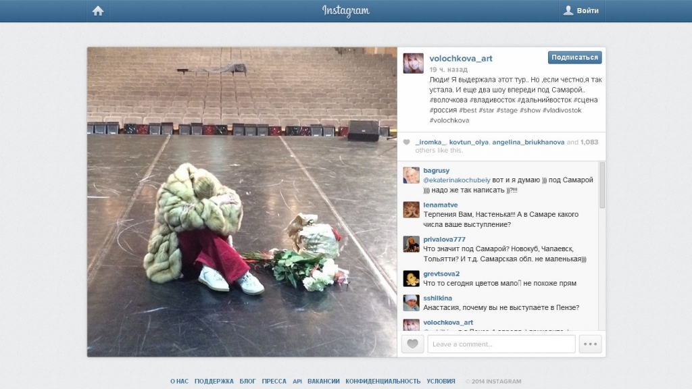Image resolution: width=692 pixels, height=389 pixels.
Task: Click inside the Leave a comment field
Action: 501,344
